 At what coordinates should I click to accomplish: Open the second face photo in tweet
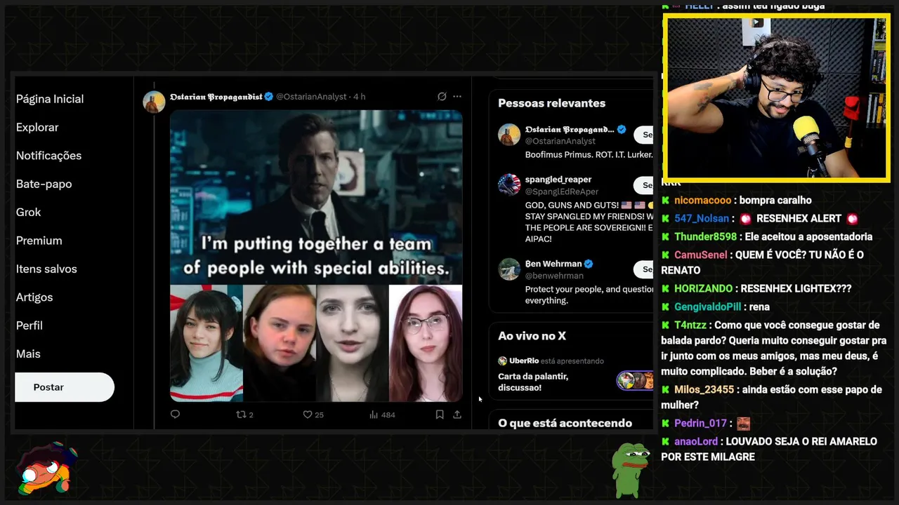tap(280, 343)
